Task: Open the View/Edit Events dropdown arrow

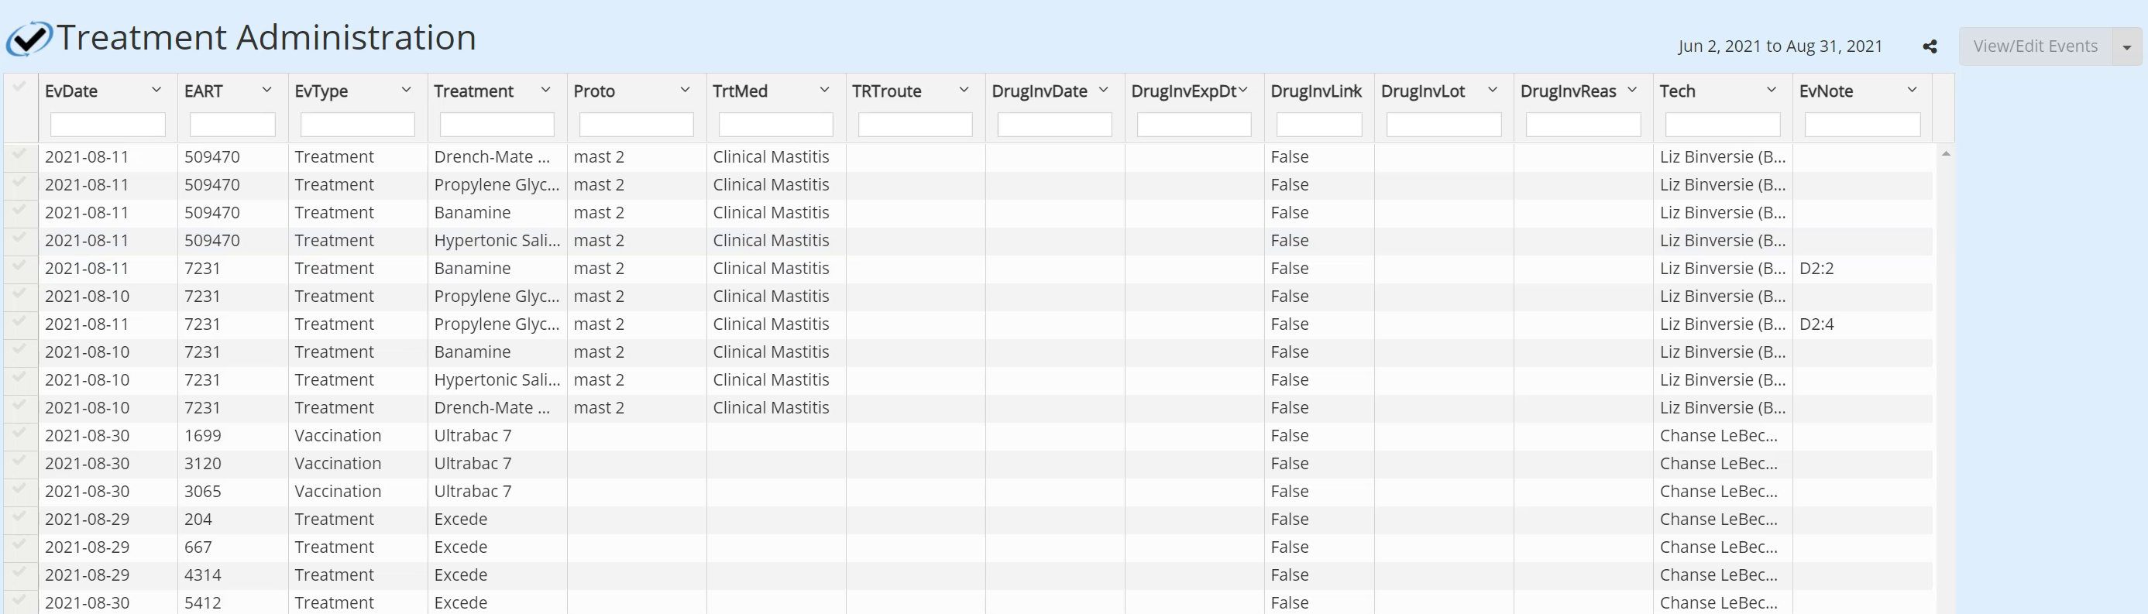Action: pos(2127,46)
